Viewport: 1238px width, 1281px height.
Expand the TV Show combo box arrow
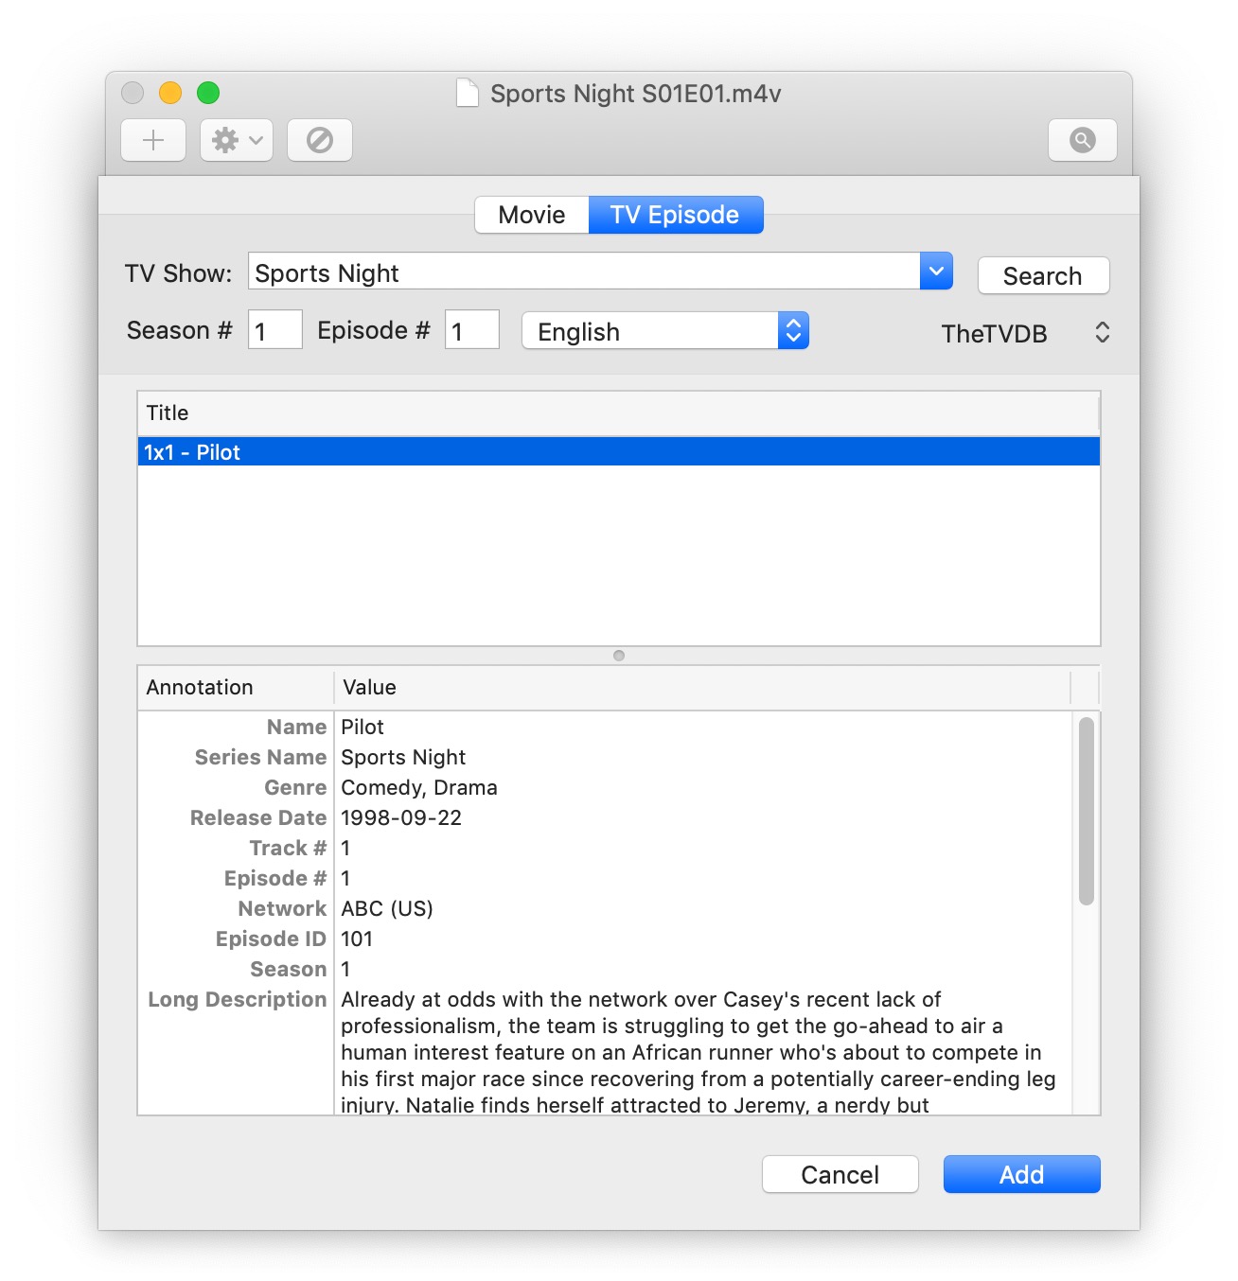pyautogui.click(x=936, y=272)
